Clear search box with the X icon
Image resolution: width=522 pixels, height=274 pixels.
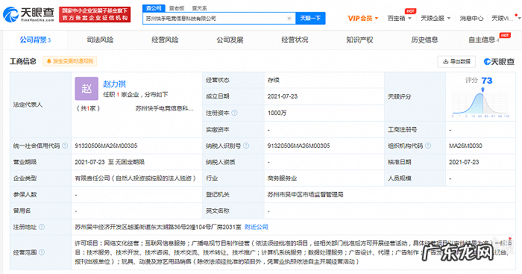click(x=289, y=19)
